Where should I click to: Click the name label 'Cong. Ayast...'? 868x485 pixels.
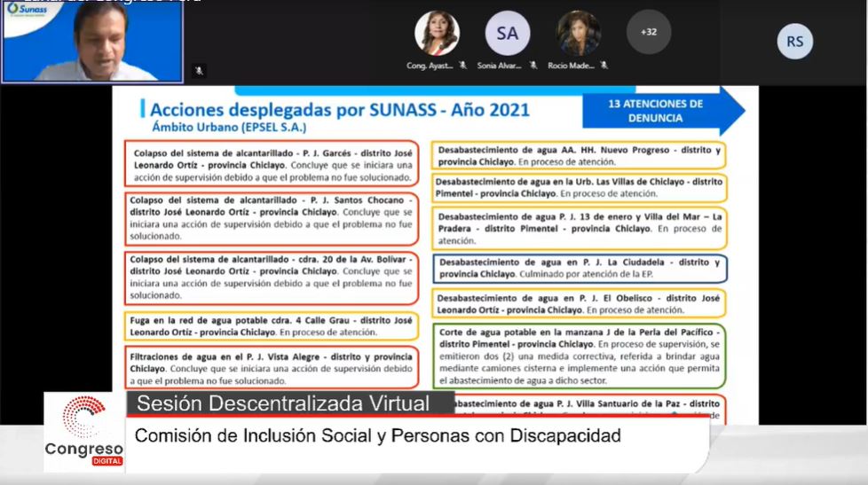[430, 66]
